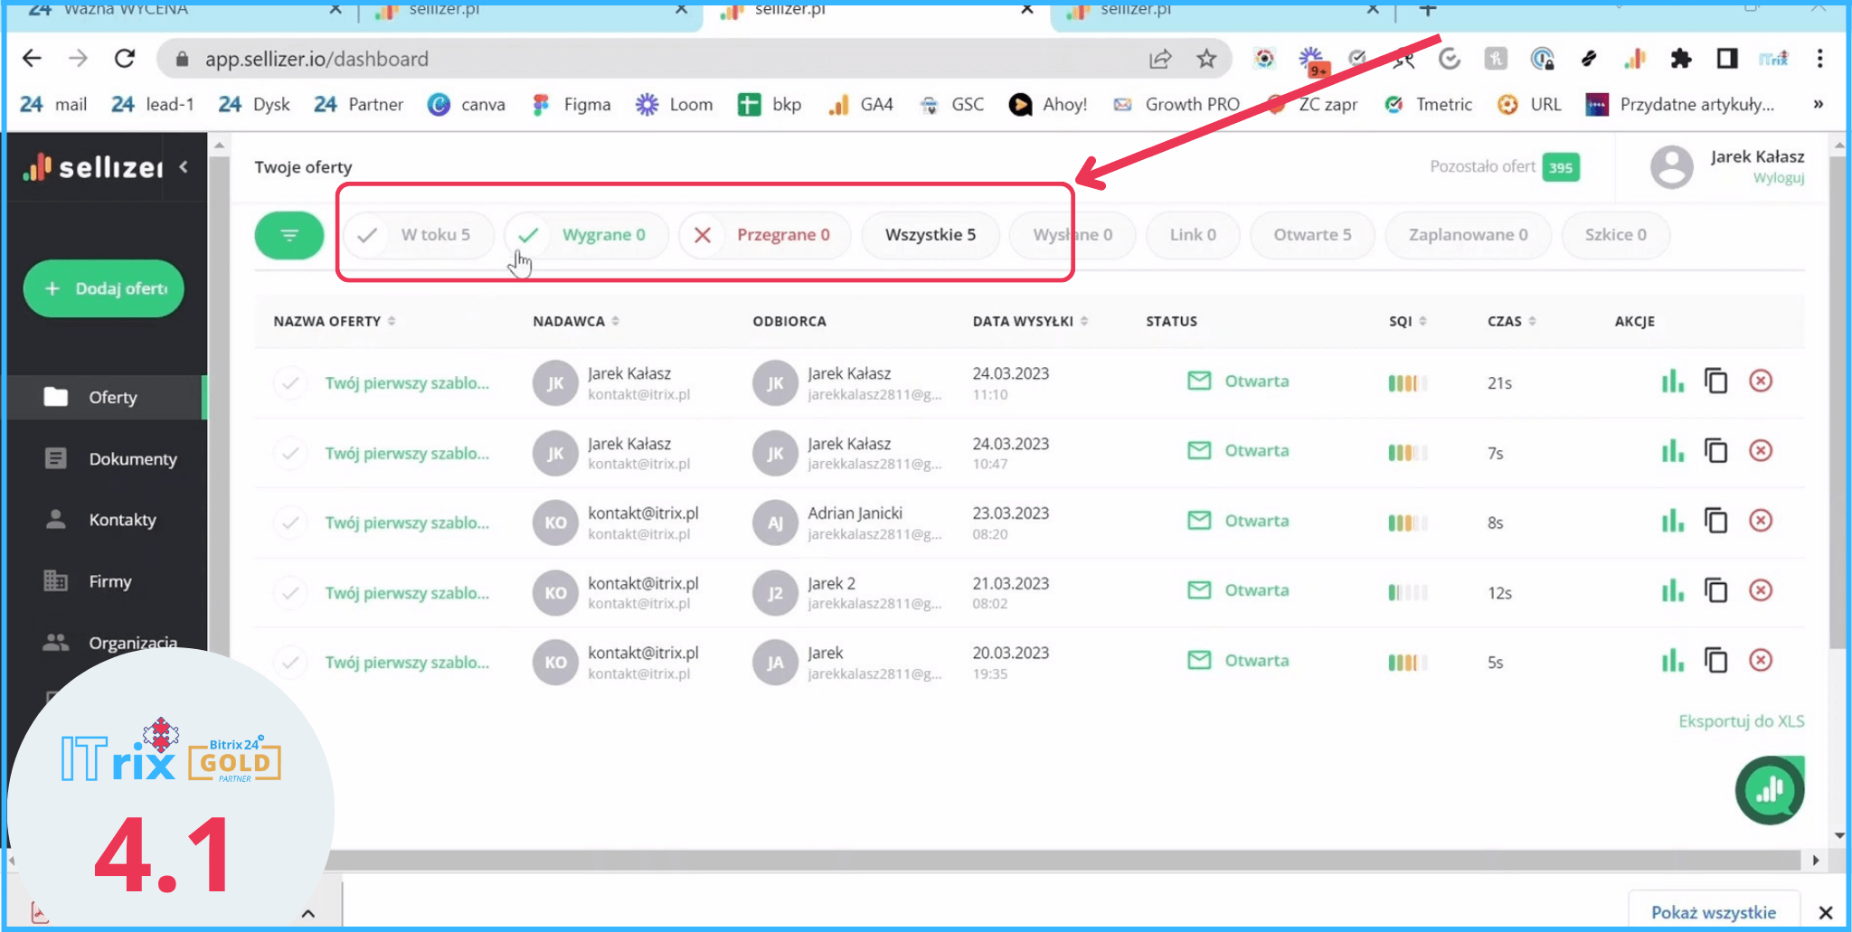The height and width of the screenshot is (932, 1852).
Task: Open the green Sellizer chat widget
Action: (1769, 791)
